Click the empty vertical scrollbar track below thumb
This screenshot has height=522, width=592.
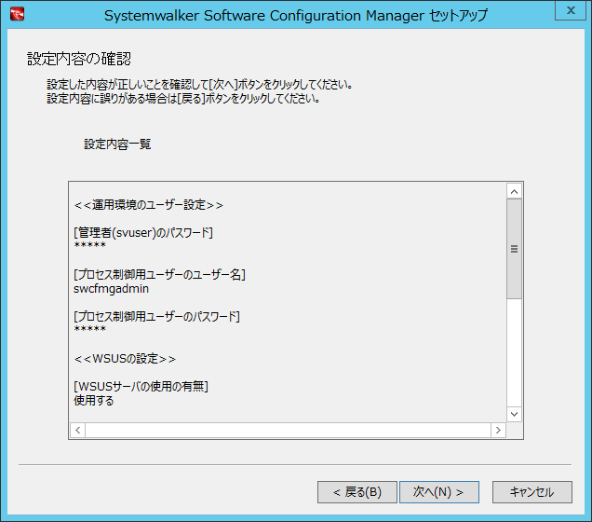point(514,352)
